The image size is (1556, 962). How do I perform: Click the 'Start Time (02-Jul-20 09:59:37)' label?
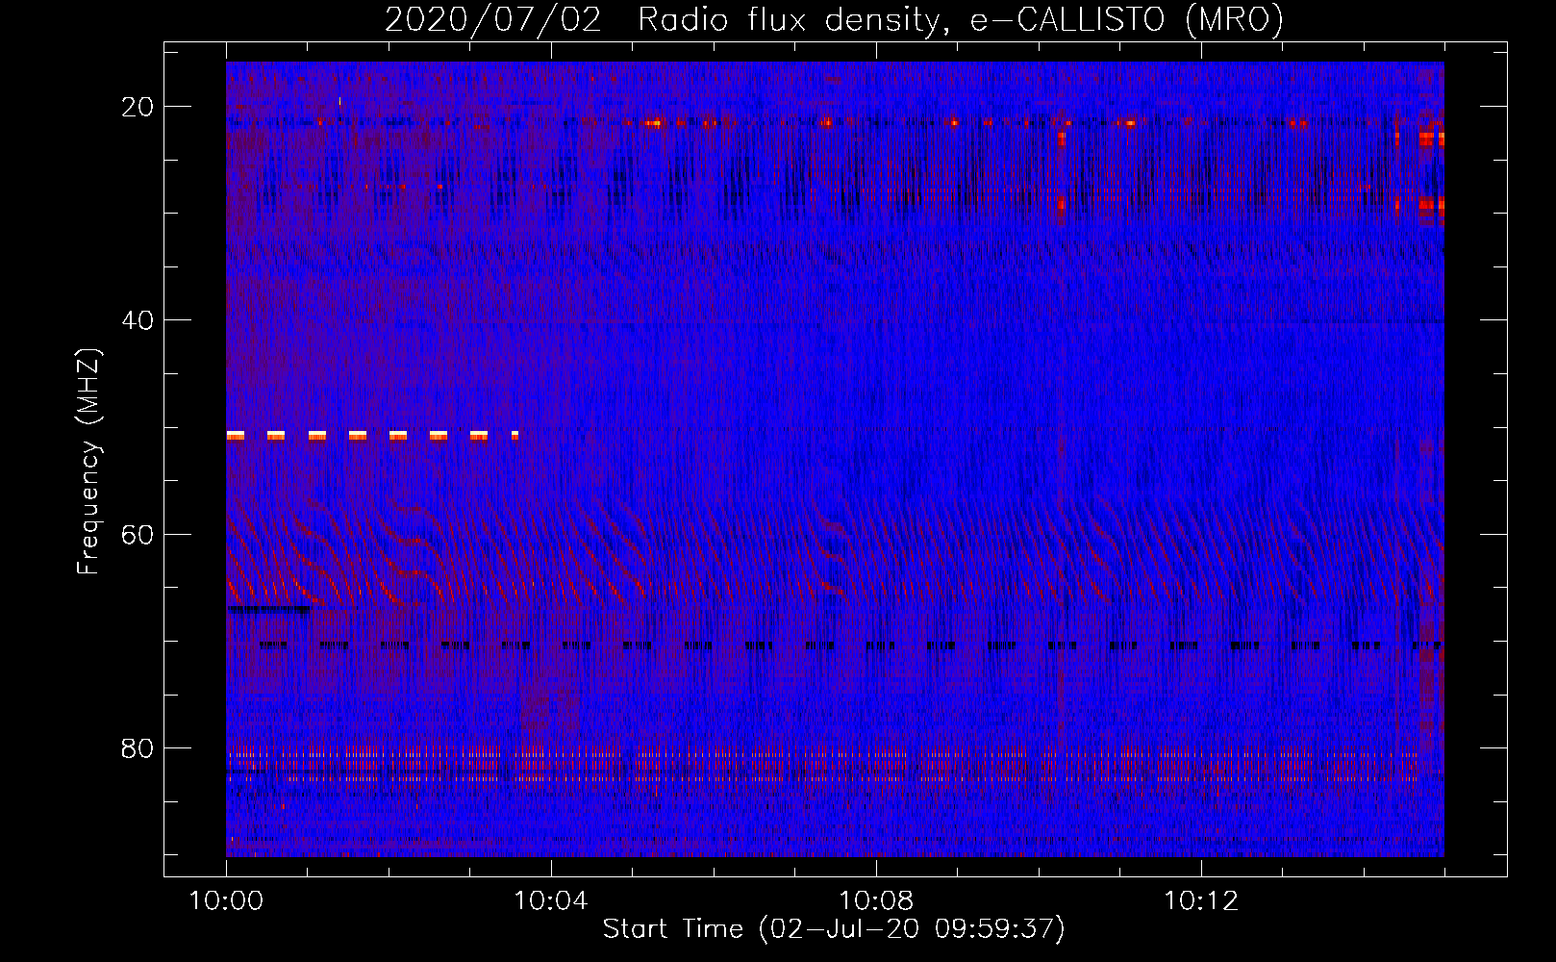(834, 929)
